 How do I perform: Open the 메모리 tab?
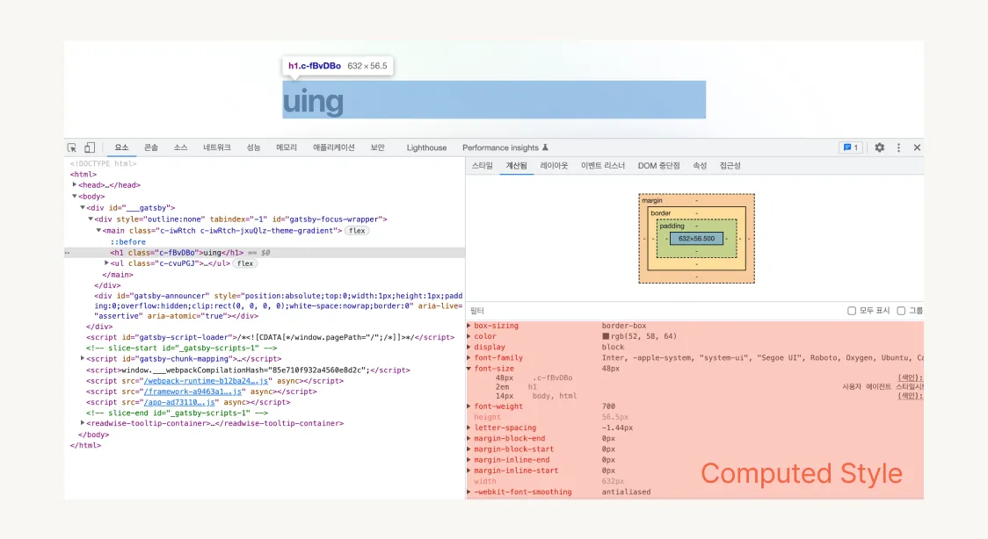[x=286, y=147]
